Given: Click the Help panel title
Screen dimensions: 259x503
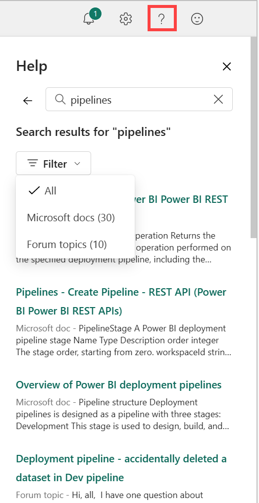Looking at the screenshot, I should point(32,66).
